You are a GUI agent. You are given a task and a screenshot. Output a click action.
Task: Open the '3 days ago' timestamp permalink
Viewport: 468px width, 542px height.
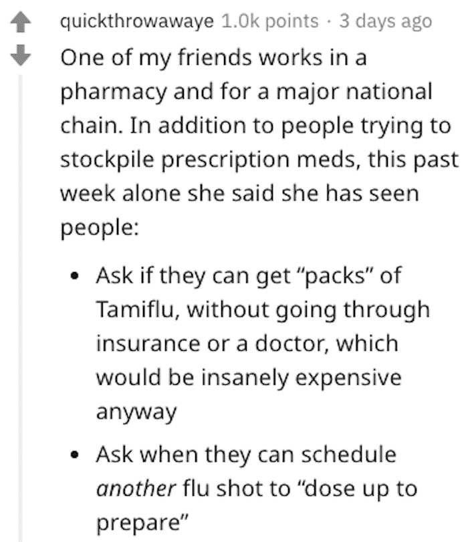click(x=385, y=21)
